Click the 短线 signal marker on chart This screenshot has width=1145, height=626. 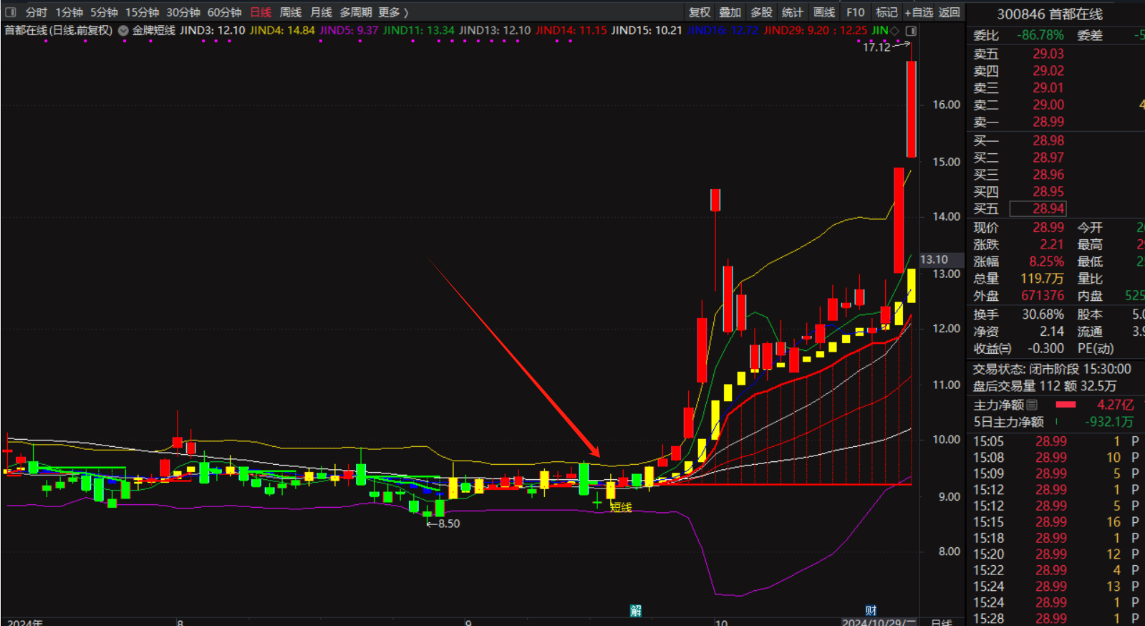(621, 507)
